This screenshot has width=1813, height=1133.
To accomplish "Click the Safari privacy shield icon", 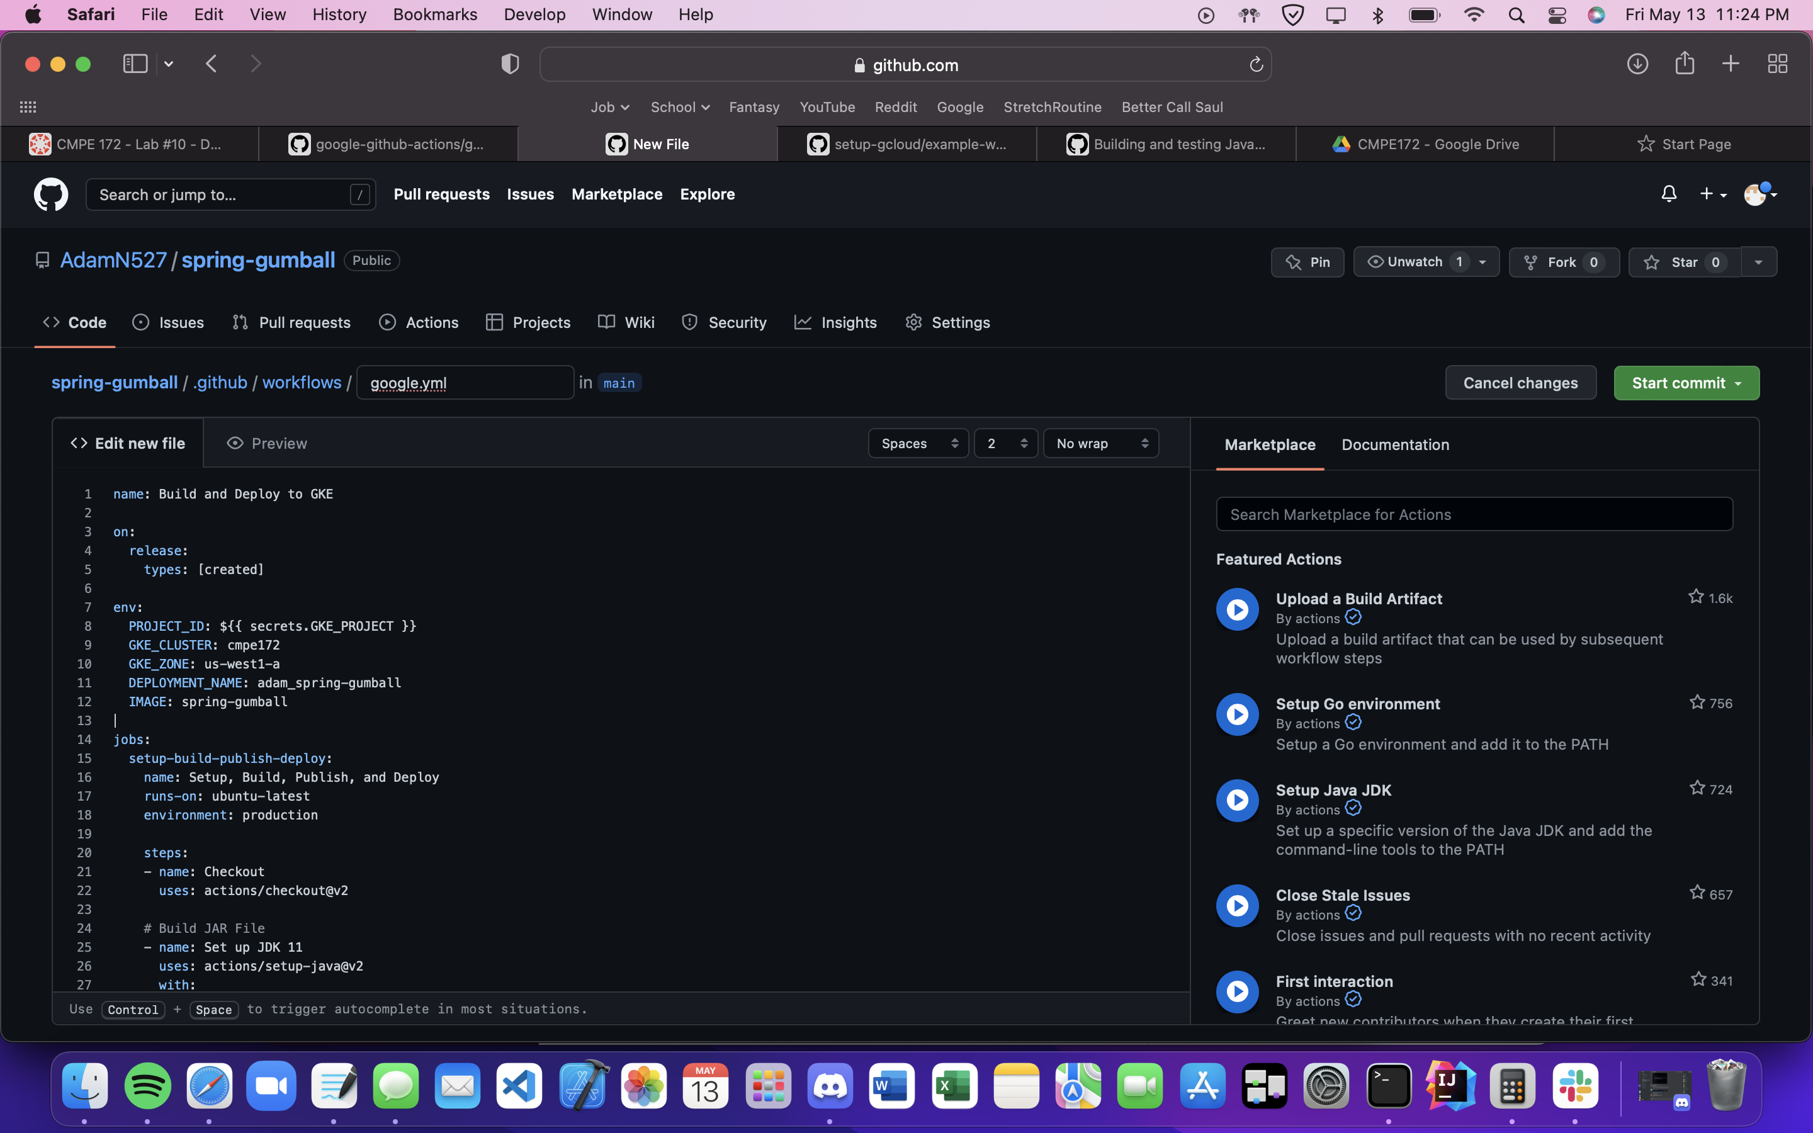I will point(510,64).
